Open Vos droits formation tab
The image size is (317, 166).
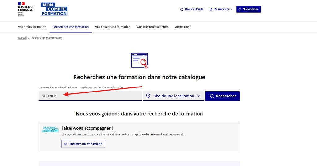point(32,27)
